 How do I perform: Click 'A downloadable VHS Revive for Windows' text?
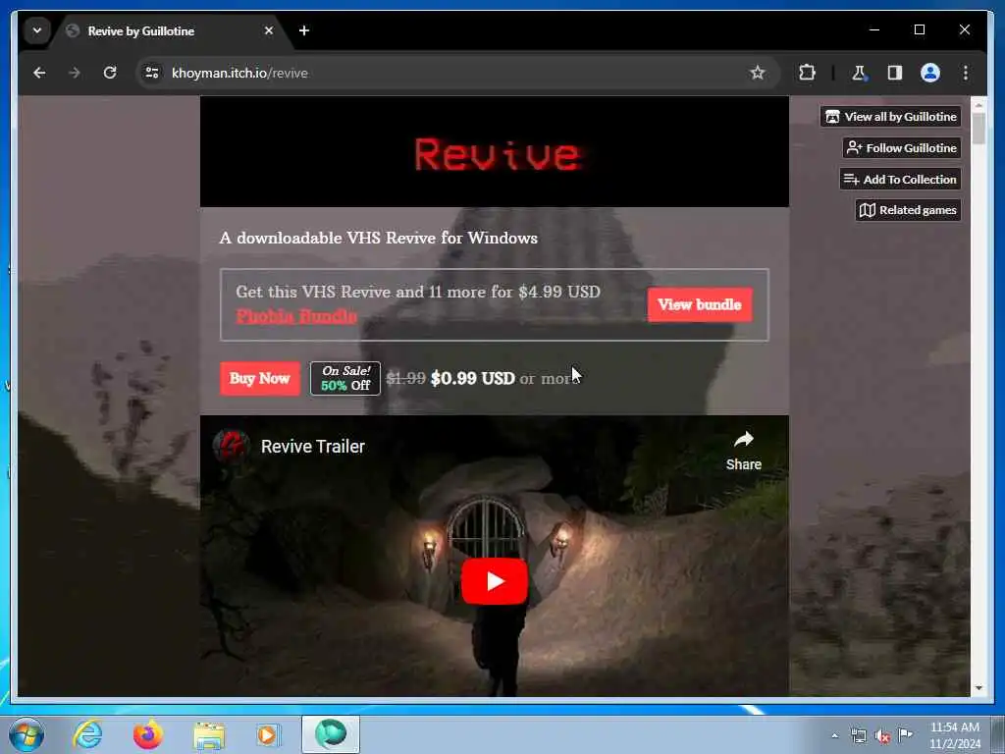click(378, 238)
